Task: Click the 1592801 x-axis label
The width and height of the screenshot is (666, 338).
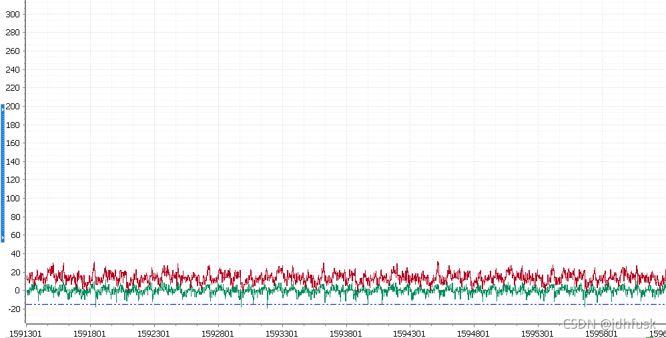Action: [x=218, y=334]
